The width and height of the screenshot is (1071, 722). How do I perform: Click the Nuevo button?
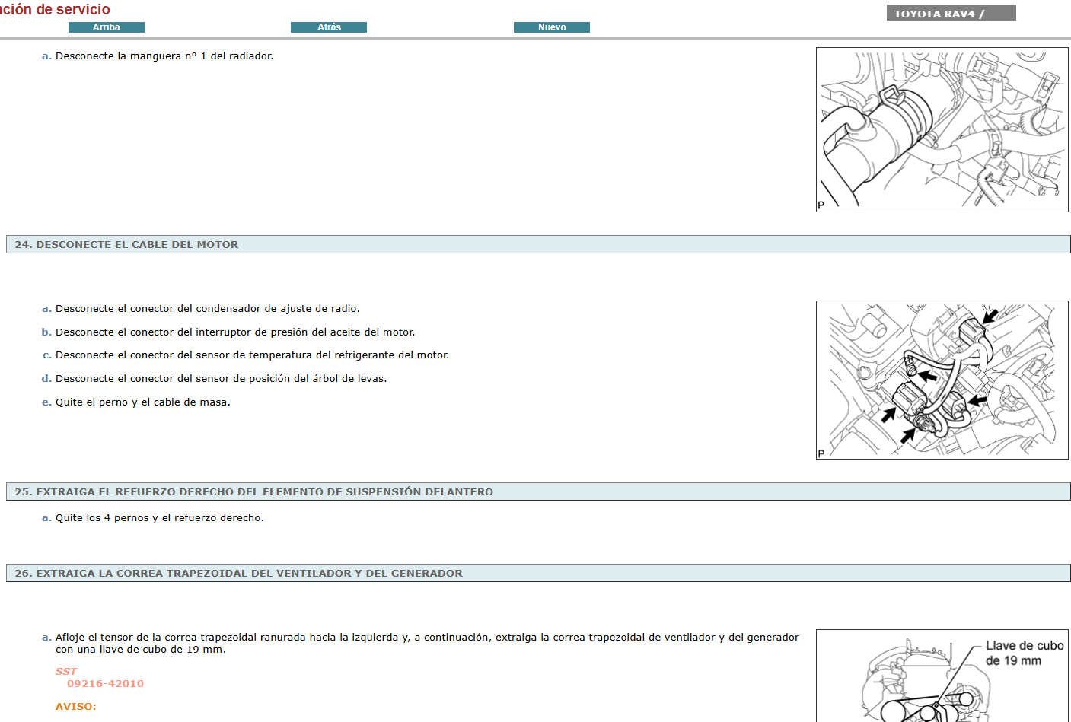click(551, 27)
